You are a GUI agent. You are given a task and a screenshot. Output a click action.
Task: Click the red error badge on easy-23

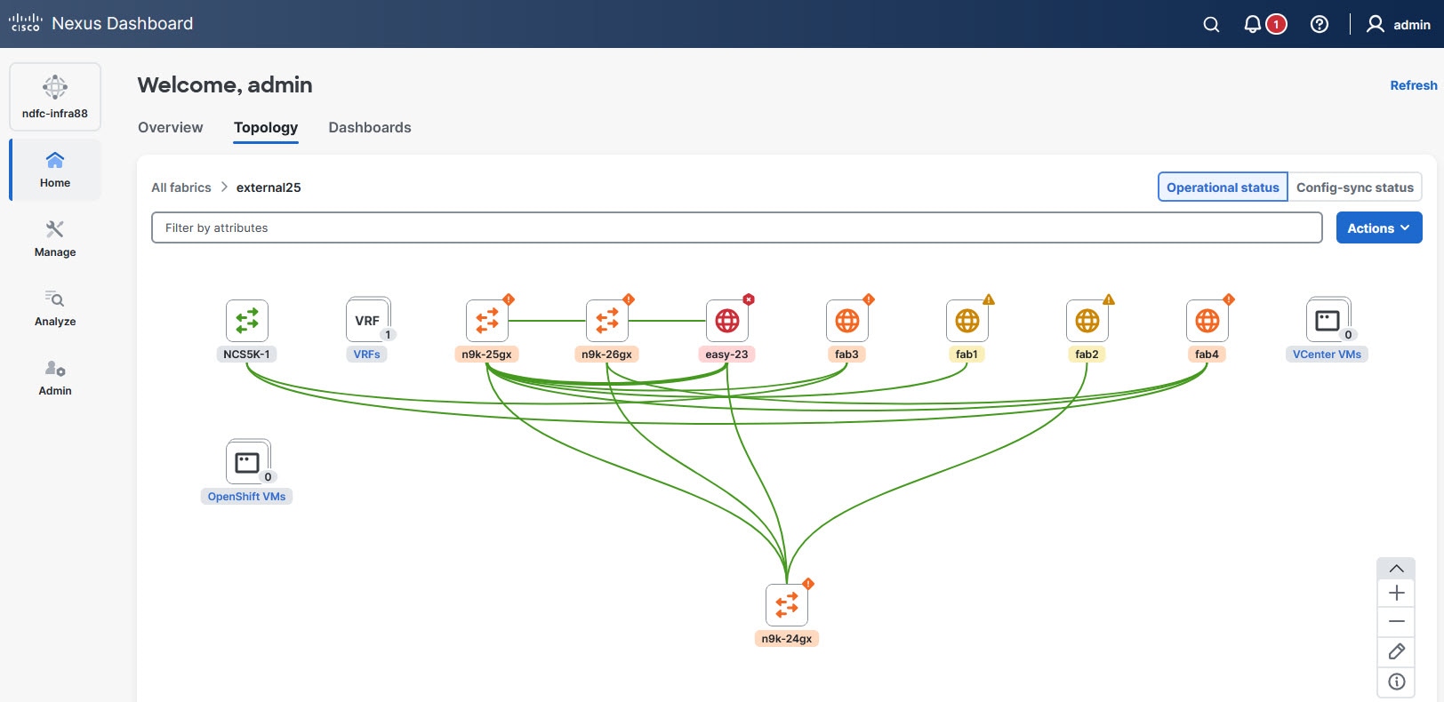(x=749, y=299)
